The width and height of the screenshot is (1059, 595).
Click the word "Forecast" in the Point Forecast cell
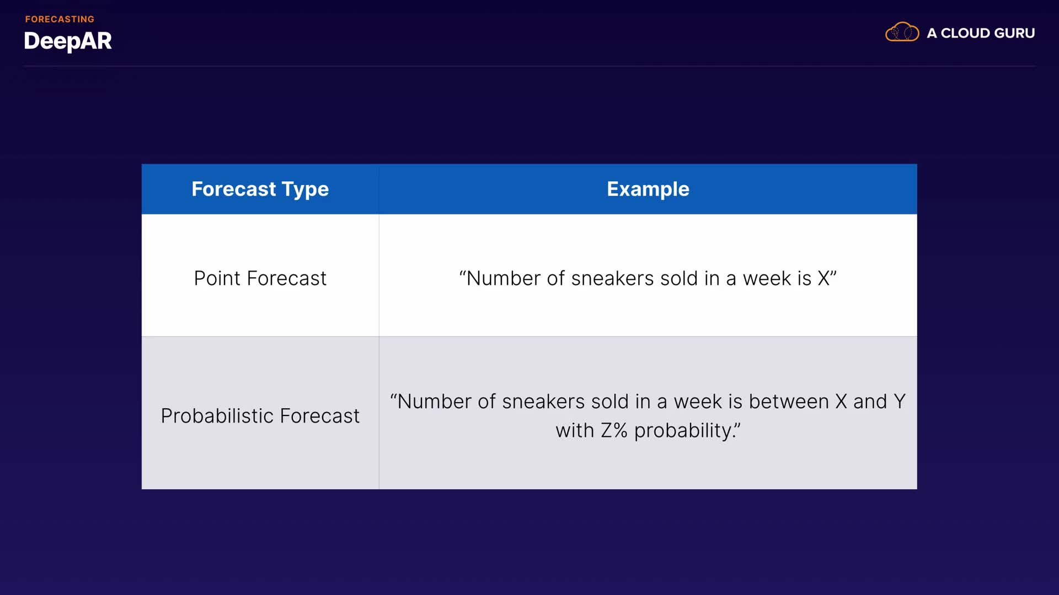pyautogui.click(x=286, y=278)
